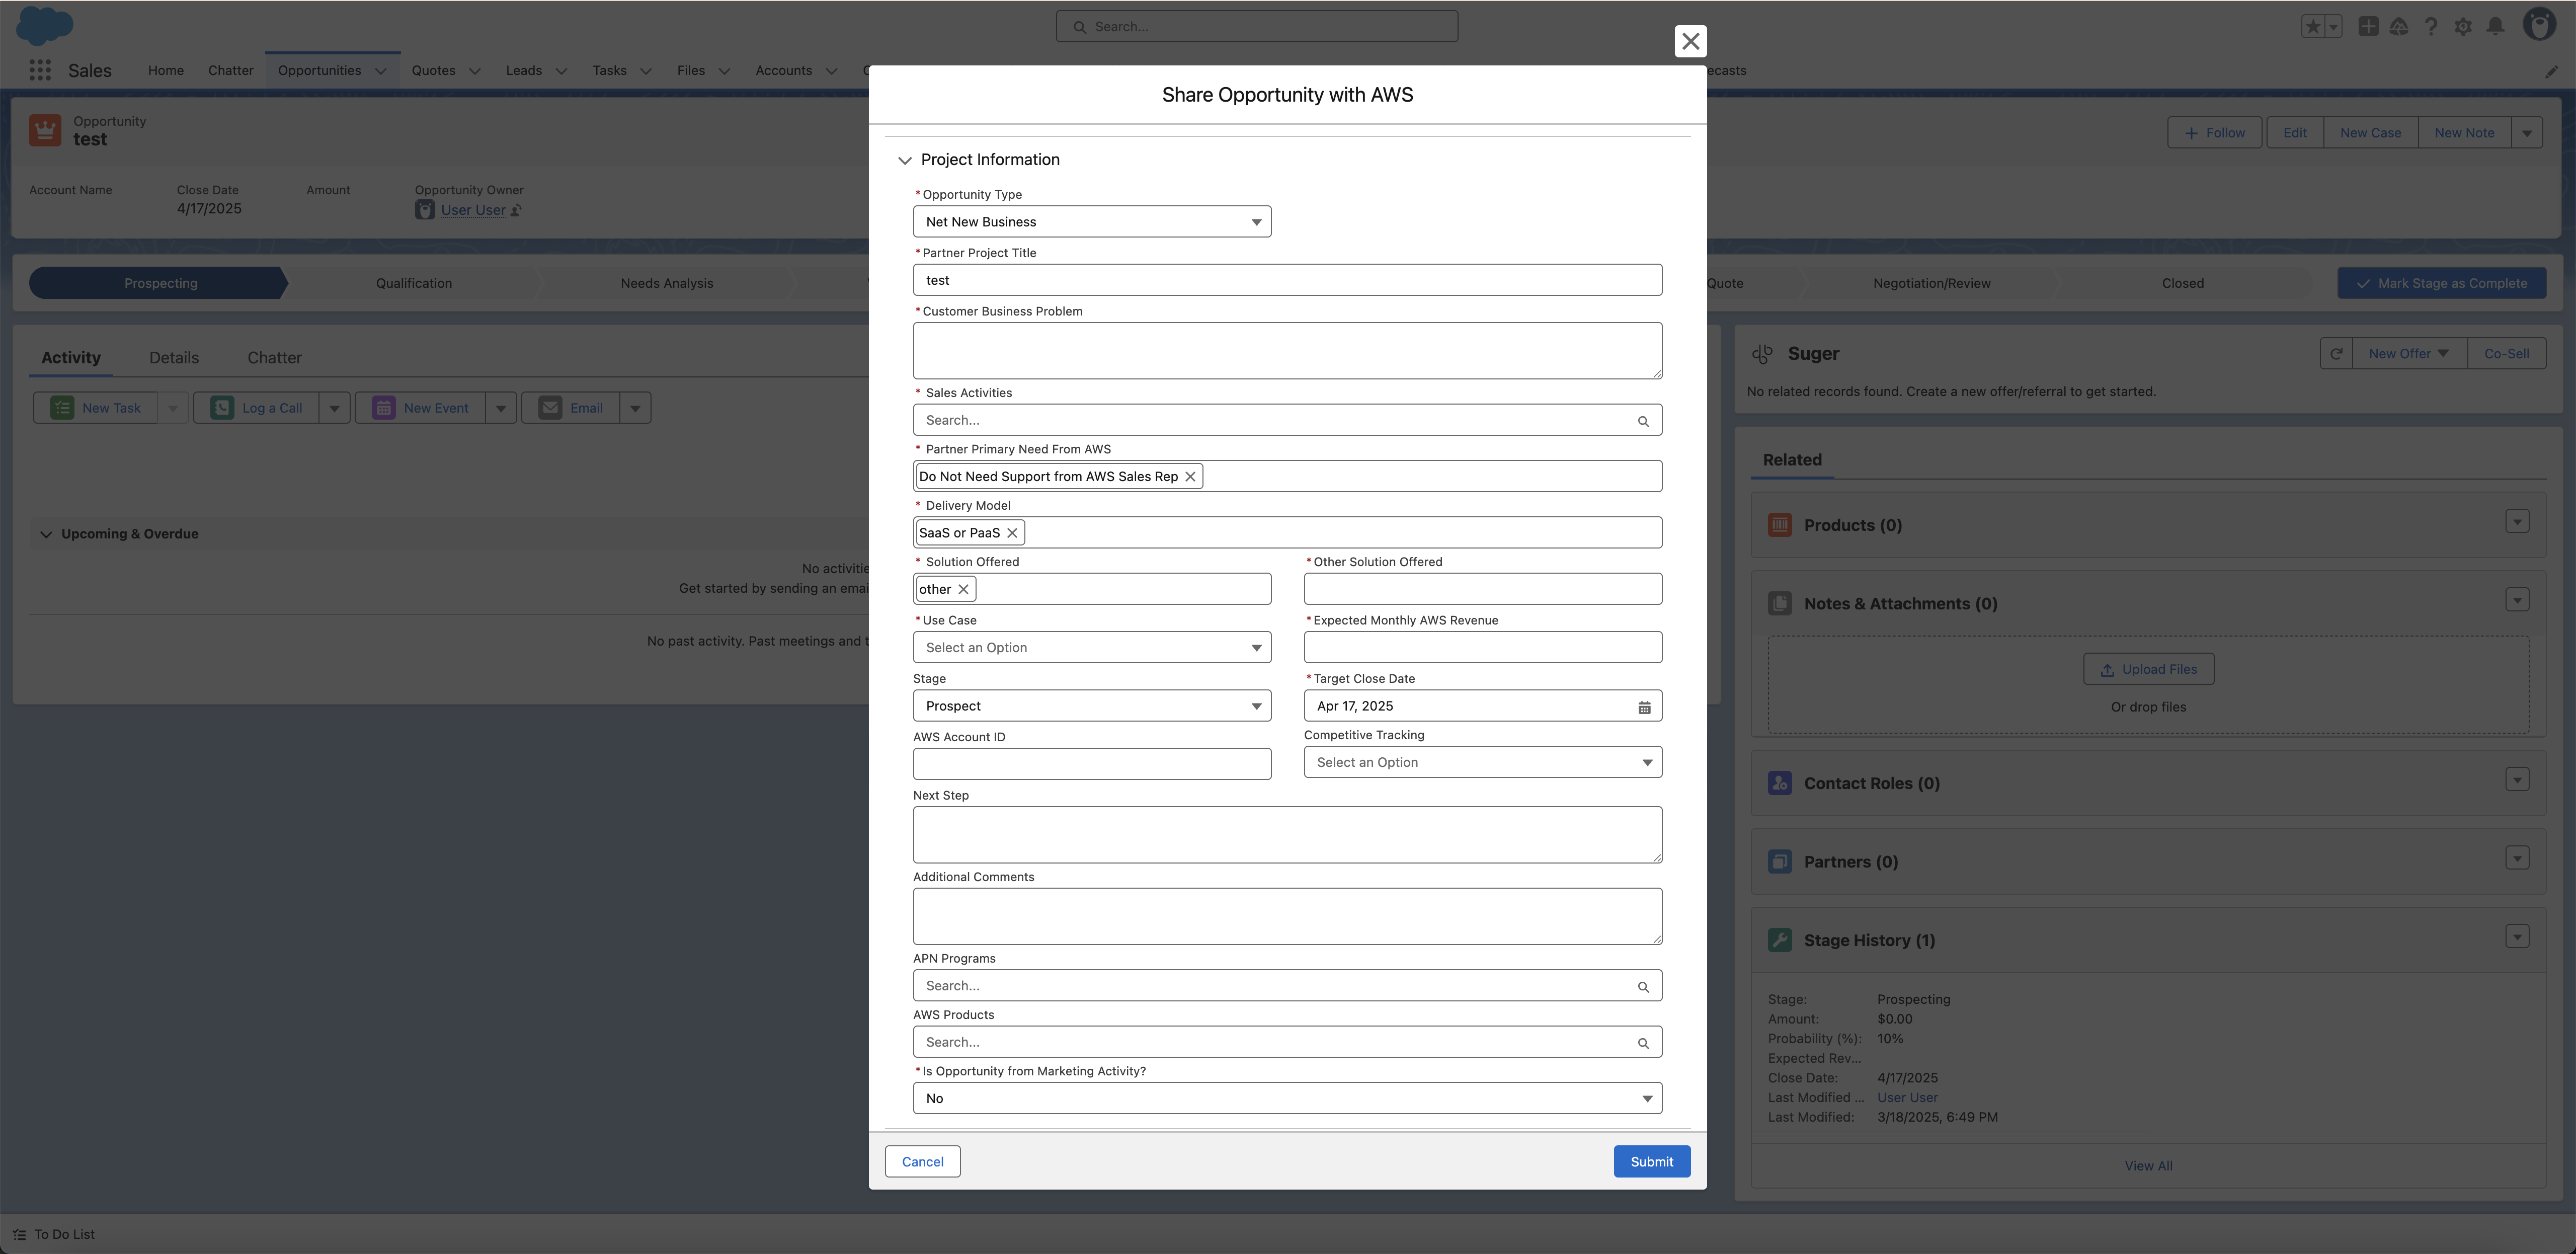Click the Sales Activities search magnifier icon

(x=1643, y=421)
